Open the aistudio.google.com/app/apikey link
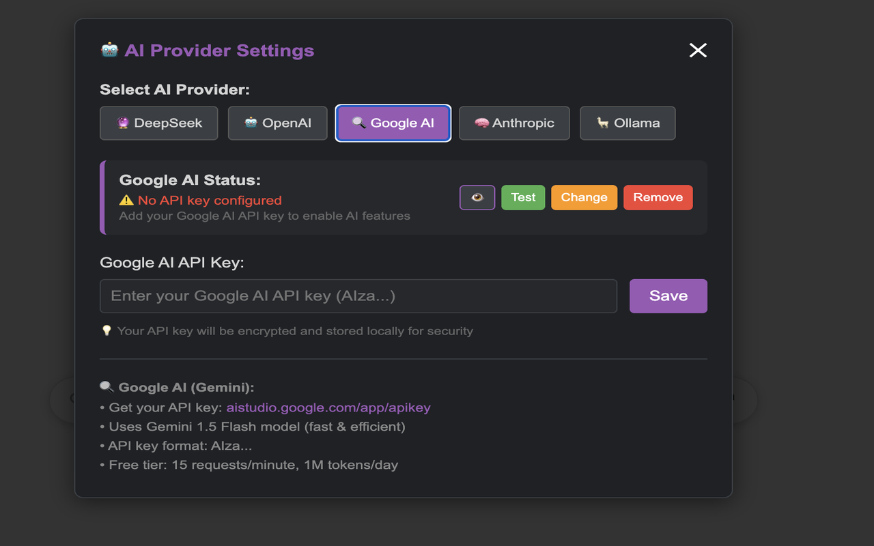 point(328,407)
